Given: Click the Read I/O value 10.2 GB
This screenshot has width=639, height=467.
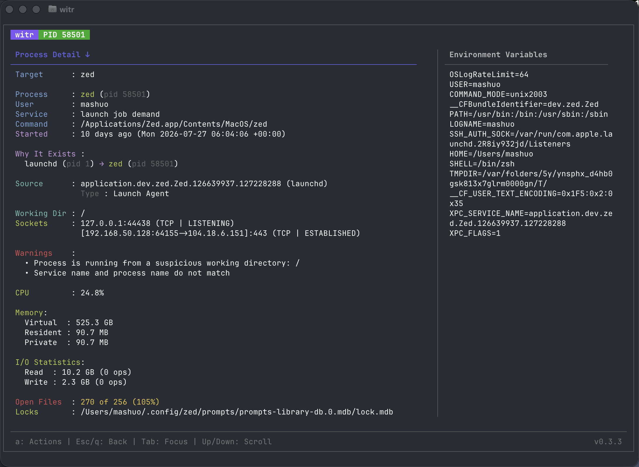Looking at the screenshot, I should click(78, 372).
